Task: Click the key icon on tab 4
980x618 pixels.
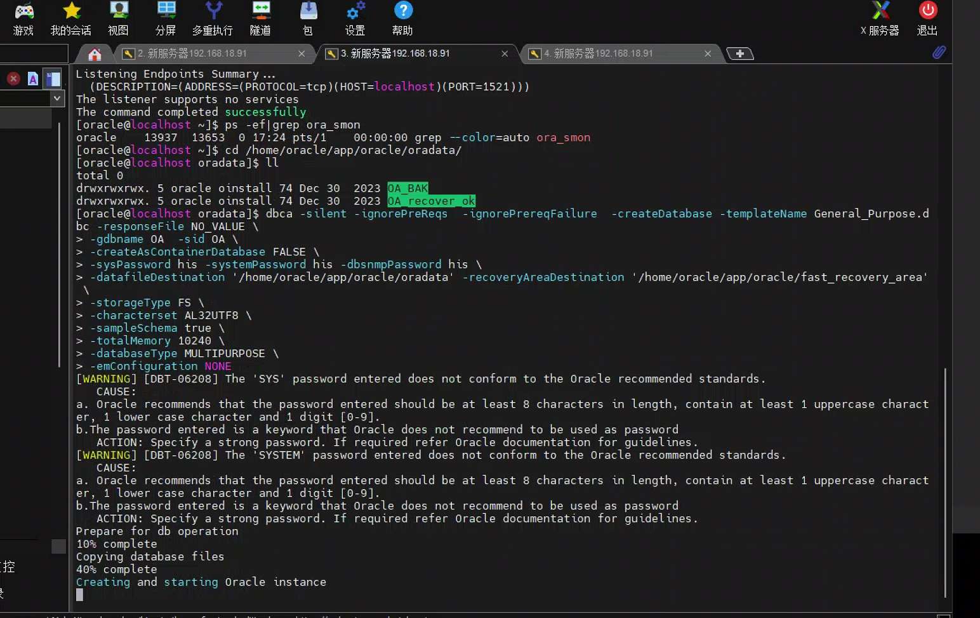Action: click(534, 54)
